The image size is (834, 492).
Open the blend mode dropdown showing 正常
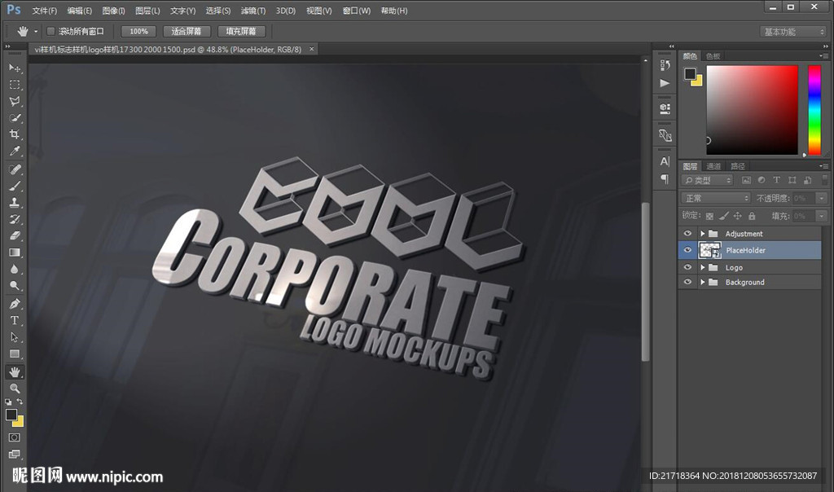tap(716, 198)
